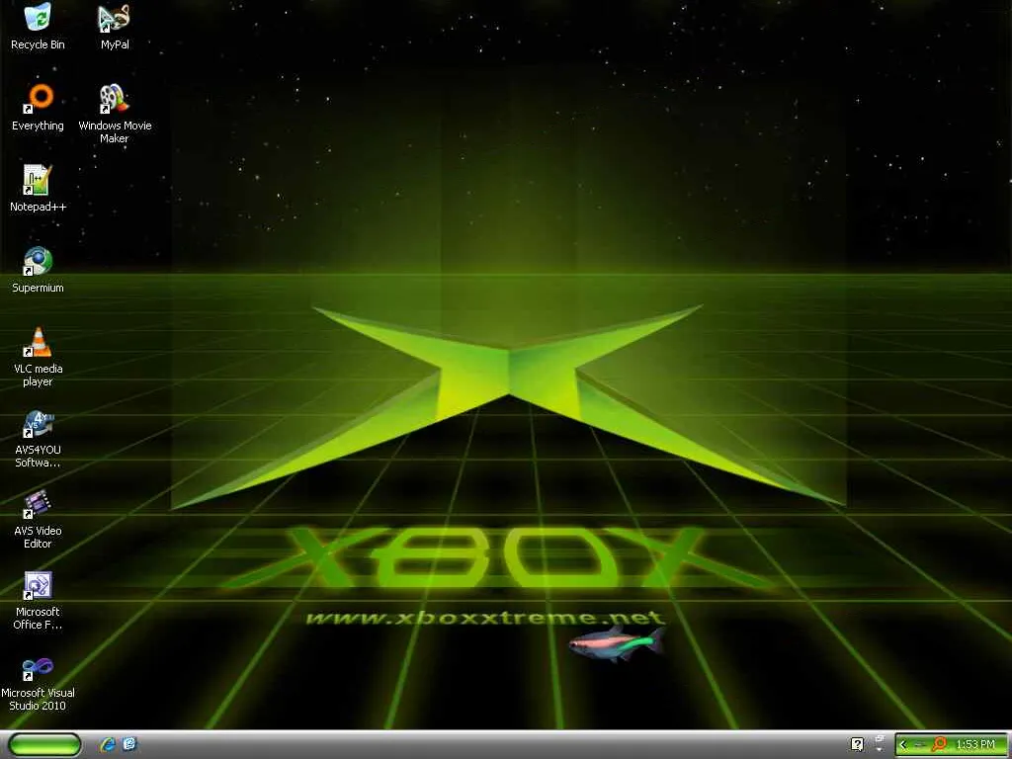Select the Microsoft Visual Studio 2010 shortcut
This screenshot has width=1012, height=759.
[38, 682]
